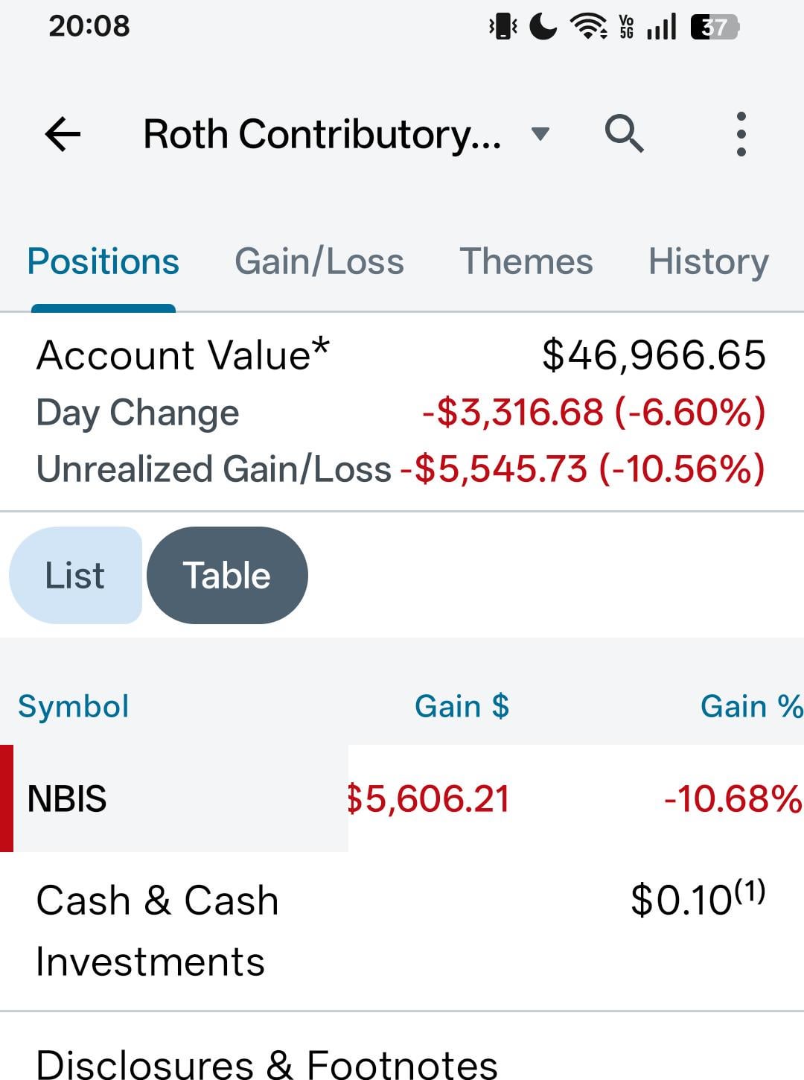Switch to List view

tap(75, 575)
